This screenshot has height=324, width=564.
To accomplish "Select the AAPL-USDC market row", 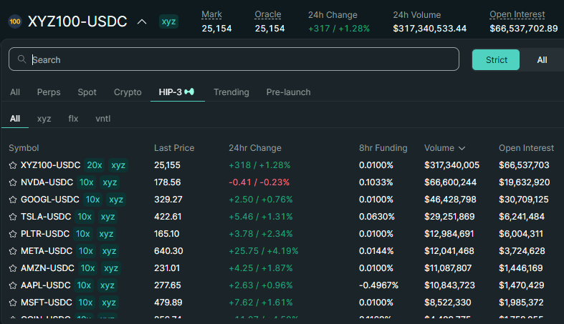I will [x=282, y=285].
